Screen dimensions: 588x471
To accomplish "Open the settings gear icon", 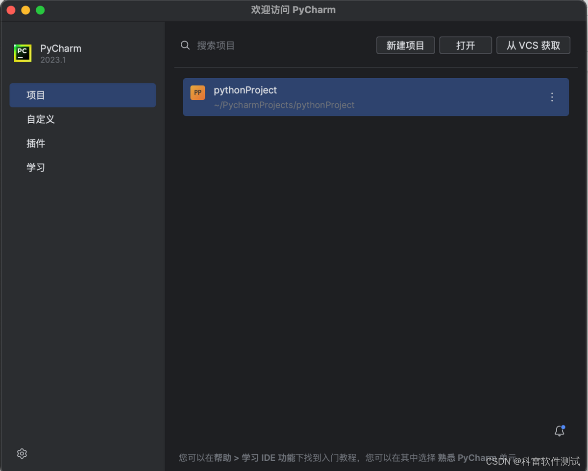I will (x=22, y=453).
